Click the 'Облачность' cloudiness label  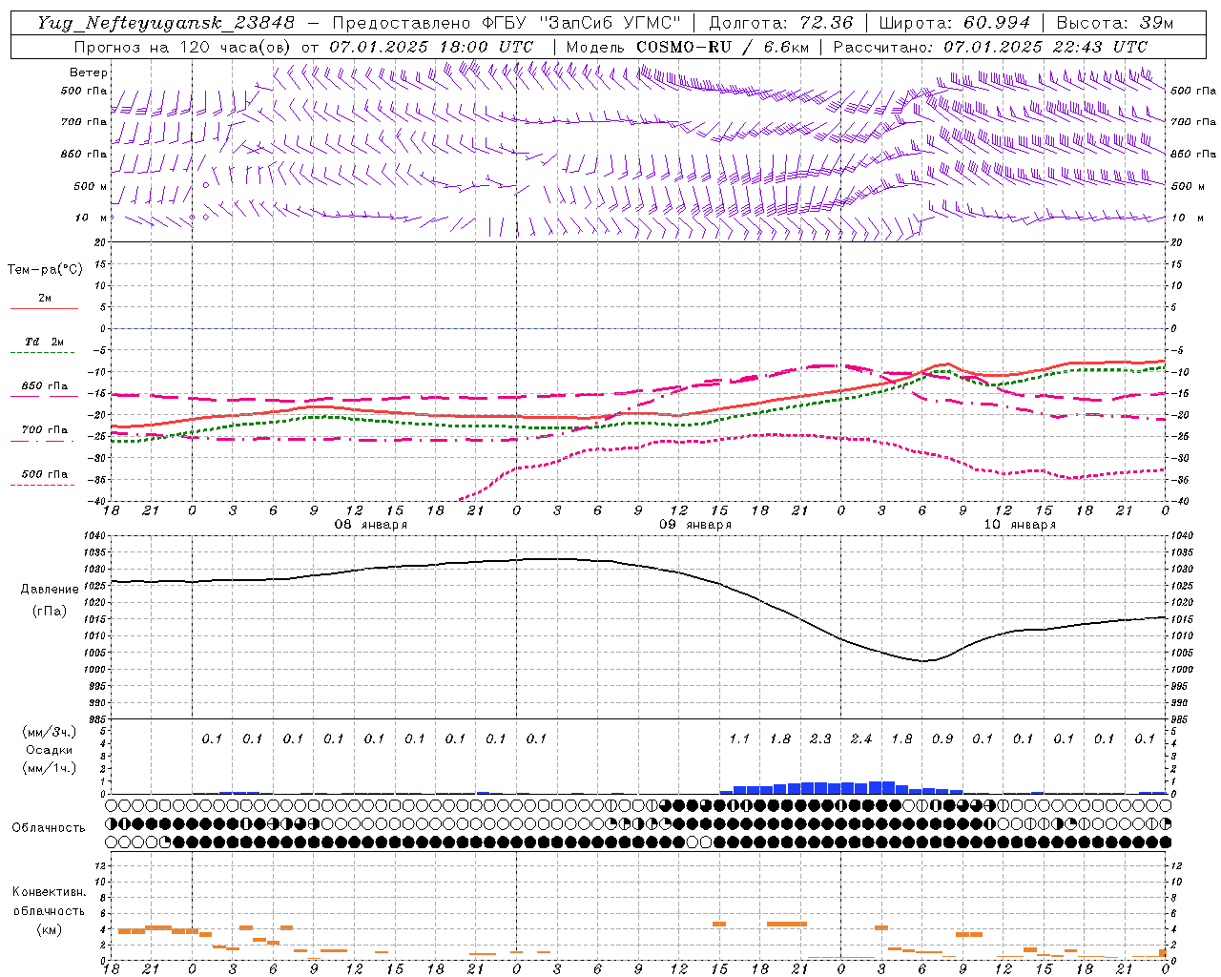[49, 828]
